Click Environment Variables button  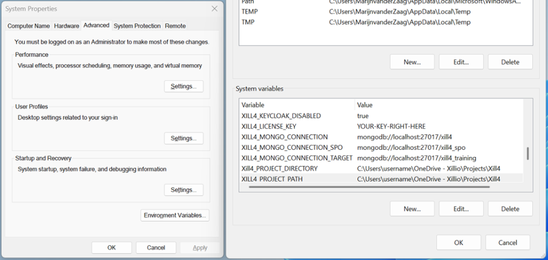click(x=174, y=215)
